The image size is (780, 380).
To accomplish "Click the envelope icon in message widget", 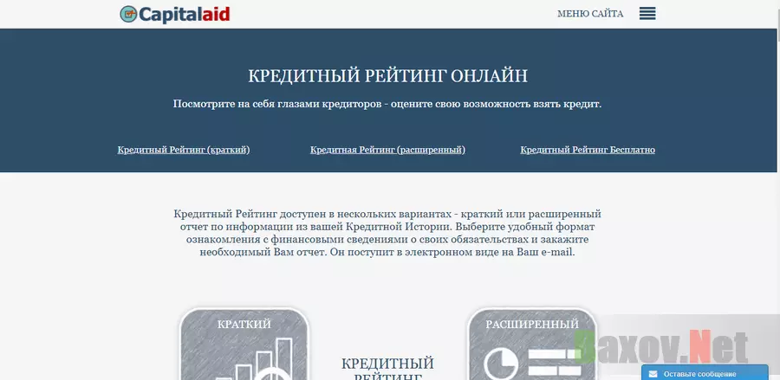I will click(x=653, y=374).
